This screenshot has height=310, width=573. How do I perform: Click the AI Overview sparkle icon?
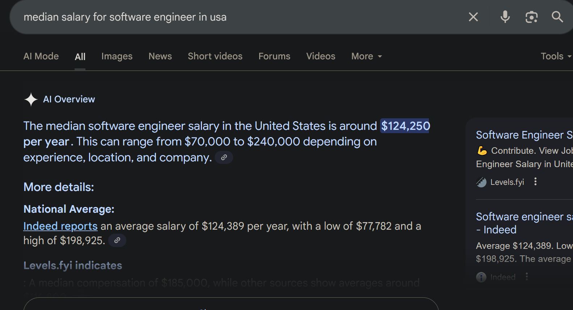[31, 99]
